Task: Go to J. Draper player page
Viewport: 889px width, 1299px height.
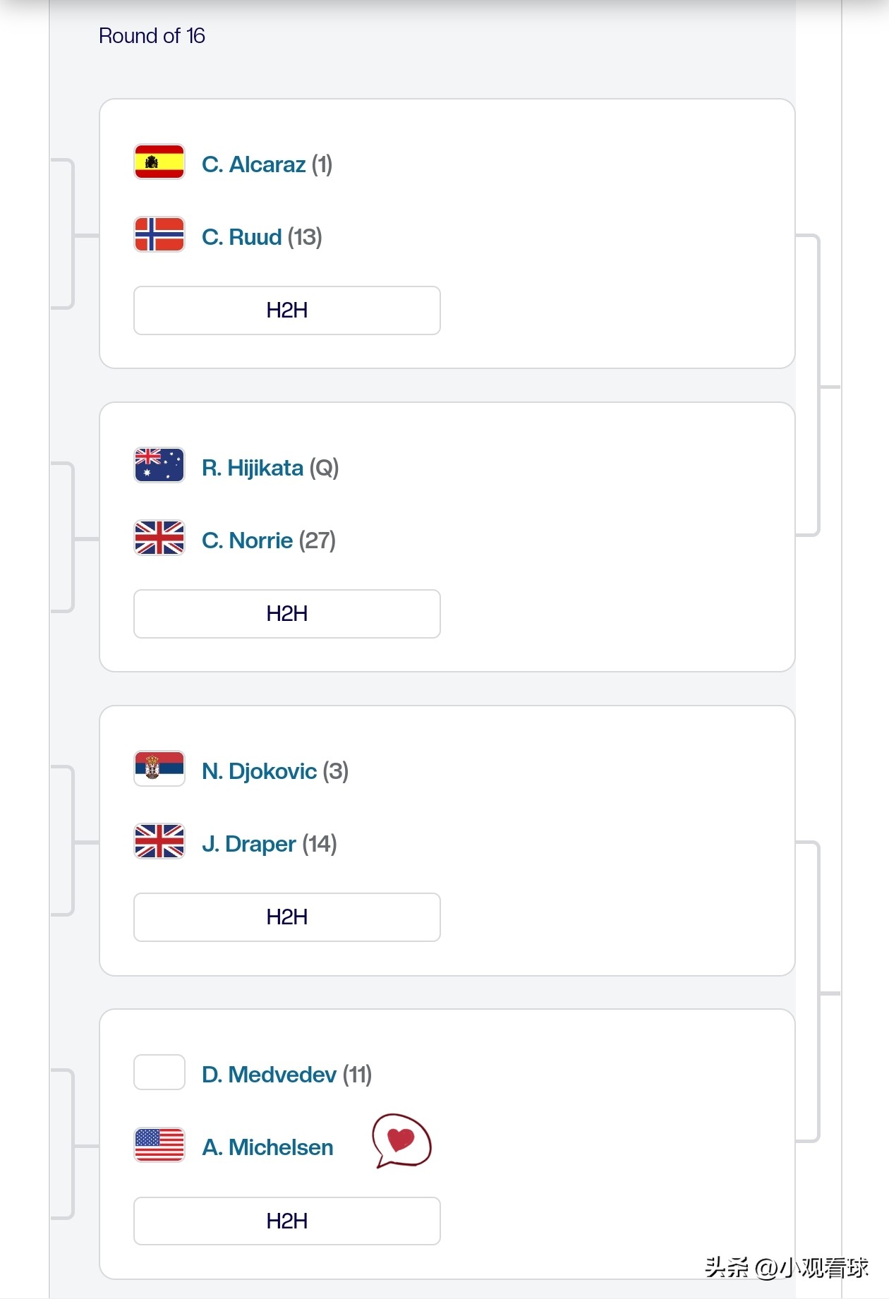Action: click(248, 844)
